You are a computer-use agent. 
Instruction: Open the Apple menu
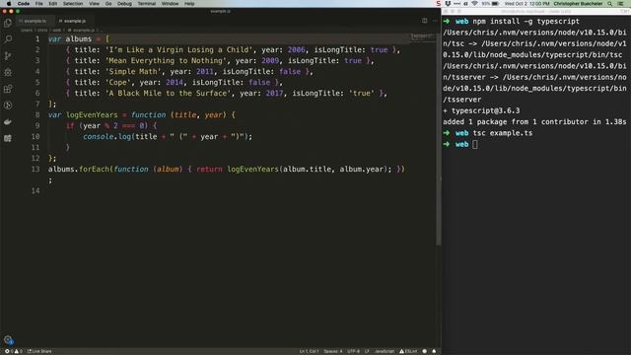coord(9,4)
